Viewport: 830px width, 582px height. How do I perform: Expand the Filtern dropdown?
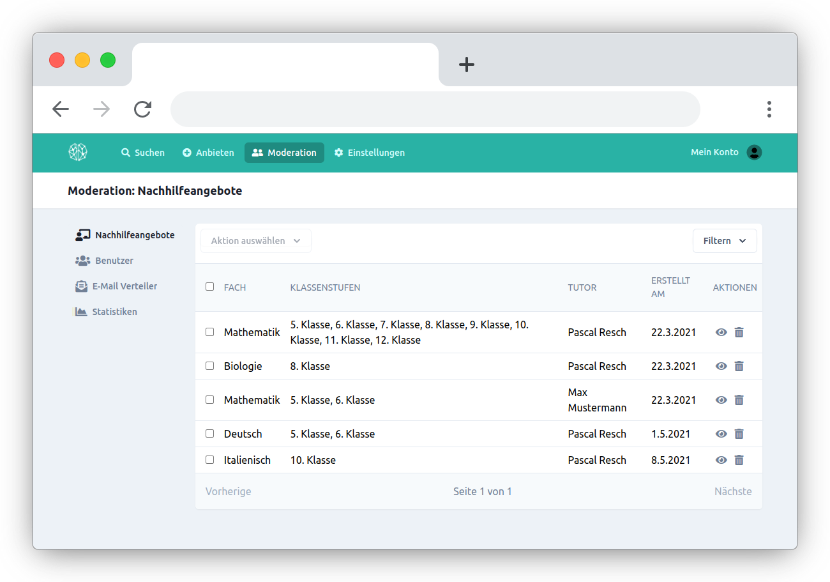[724, 241]
